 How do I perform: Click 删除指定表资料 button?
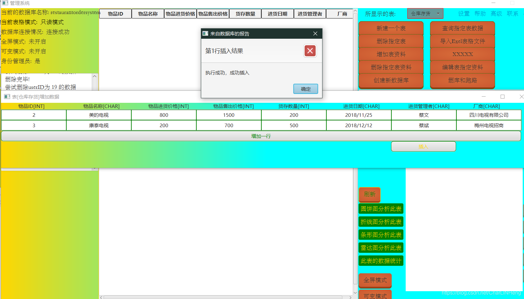coord(391,67)
